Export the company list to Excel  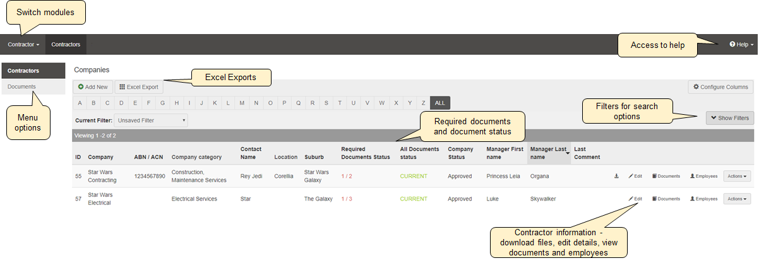coord(138,87)
